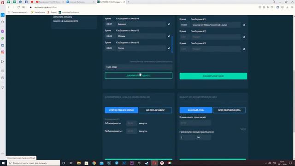Click the outlined add-one-more bot button
Screen dimensions: 295x166
tap(138, 76)
